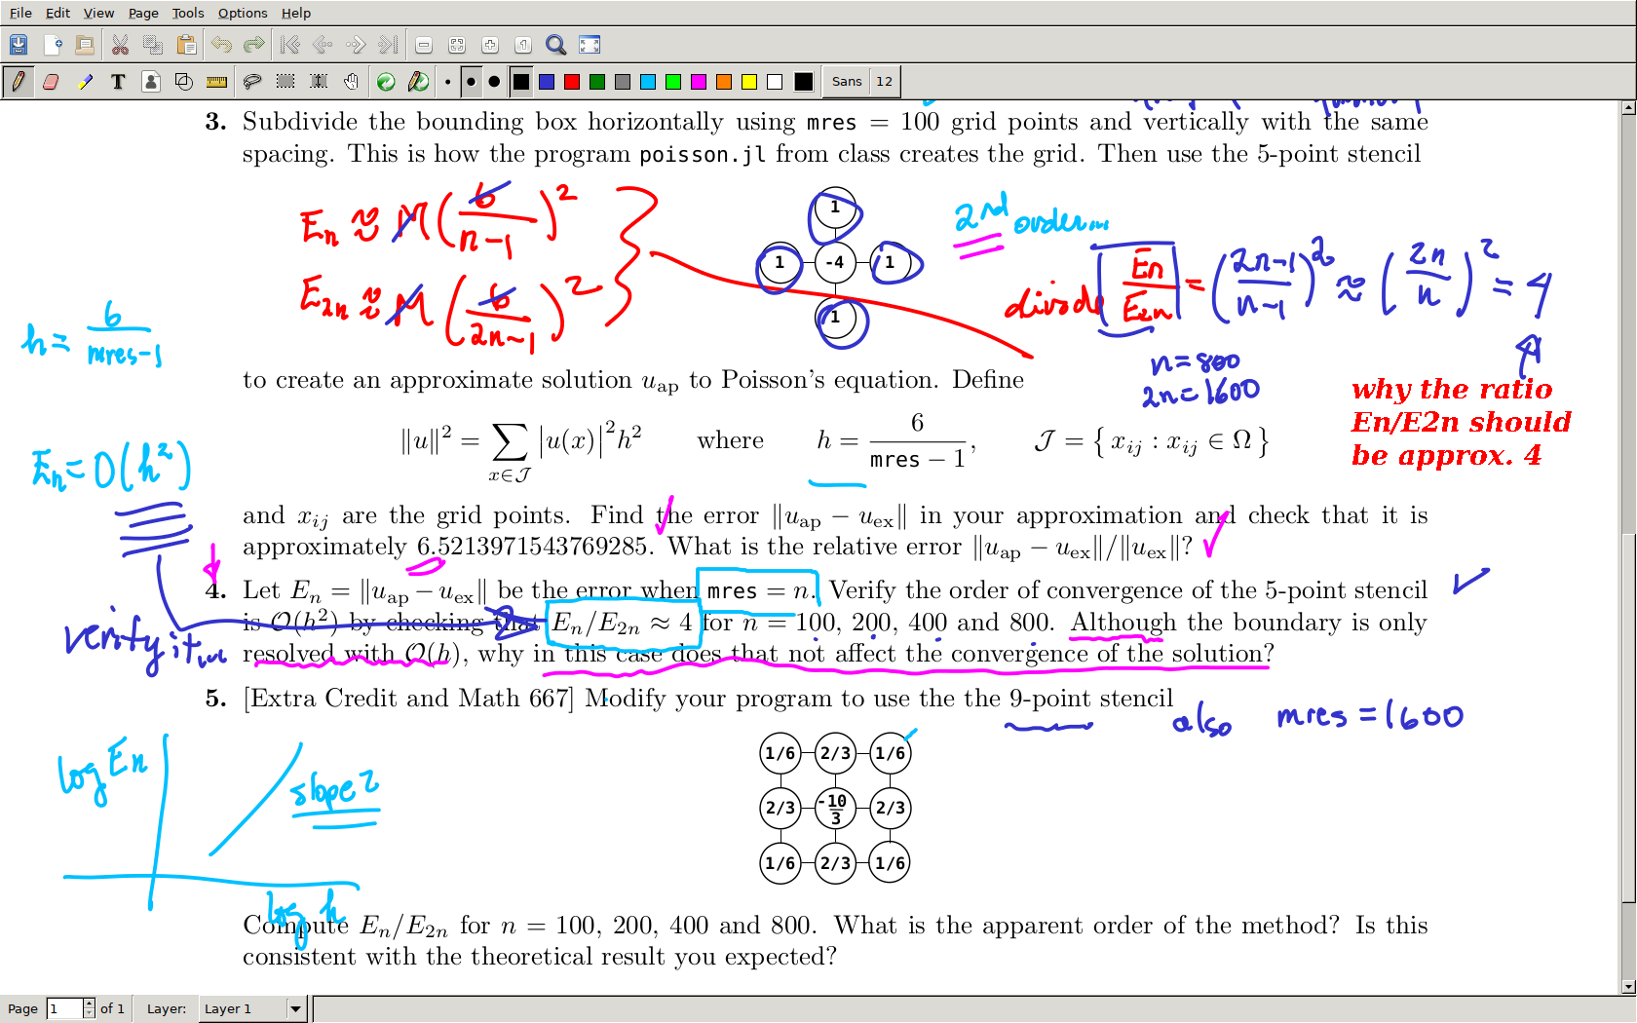The height and width of the screenshot is (1023, 1637).
Task: Click the page number input field
Action: [64, 1008]
